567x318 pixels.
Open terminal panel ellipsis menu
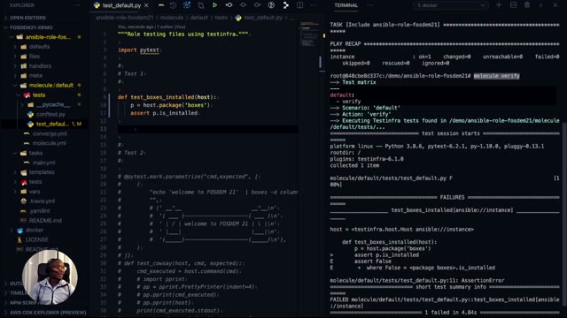pos(370,5)
